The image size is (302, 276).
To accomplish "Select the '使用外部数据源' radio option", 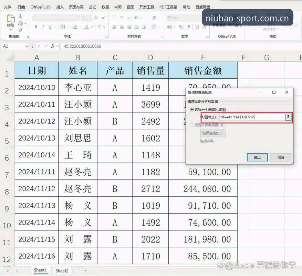I will tap(192, 125).
